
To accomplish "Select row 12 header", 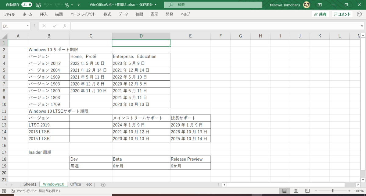I will click(4, 118).
